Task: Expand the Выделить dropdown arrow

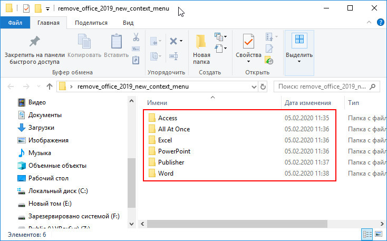Action: 299,62
